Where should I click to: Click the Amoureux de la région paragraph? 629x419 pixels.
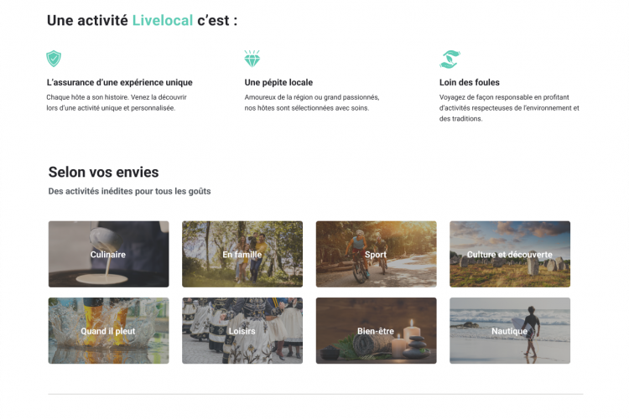[312, 102]
